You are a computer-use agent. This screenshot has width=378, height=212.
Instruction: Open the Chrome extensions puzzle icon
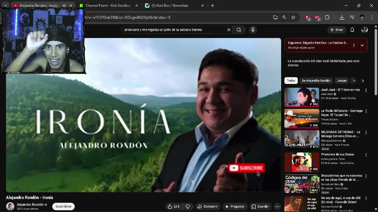coord(327,17)
